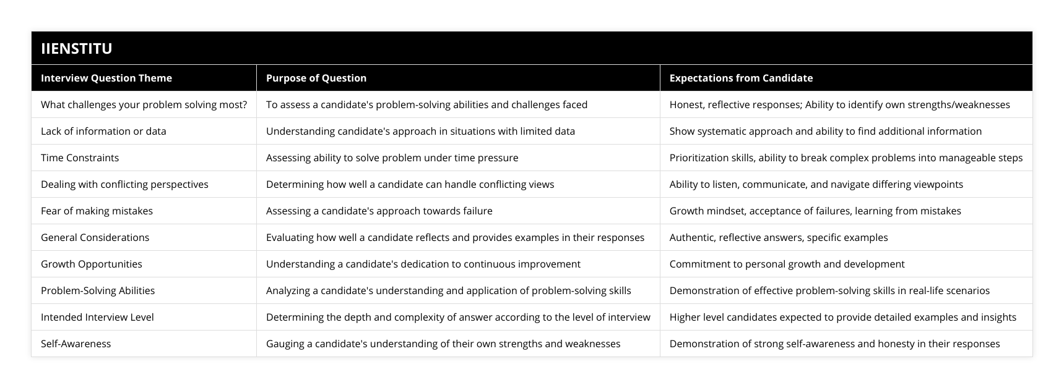Click "Growth mindset, acceptance of failures" expectation cell
Screen dimensions: 1064x388
(815, 211)
